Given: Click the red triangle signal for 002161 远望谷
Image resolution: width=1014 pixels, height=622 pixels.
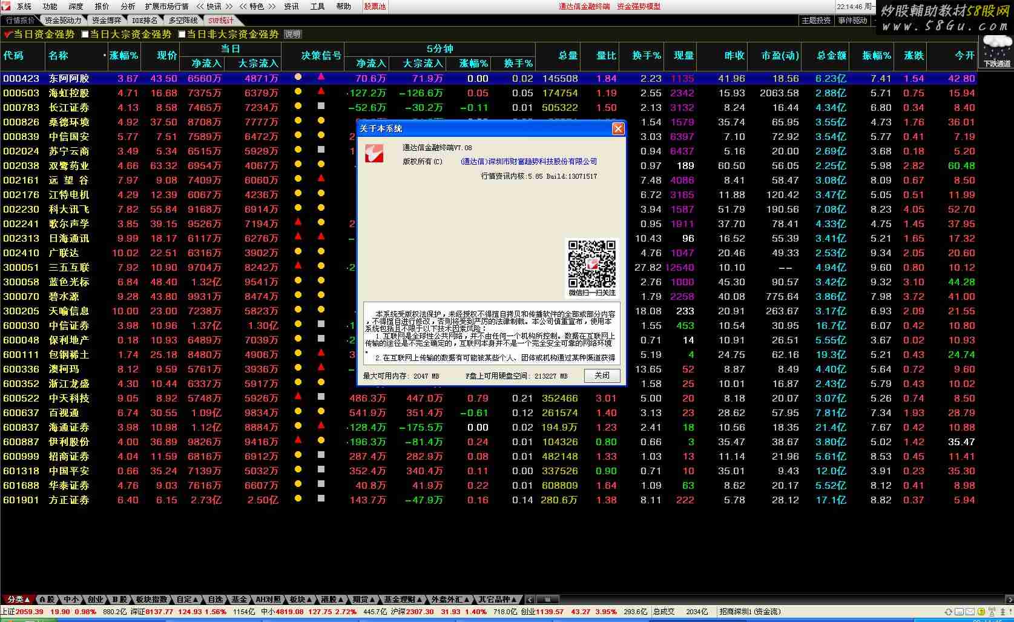Looking at the screenshot, I should point(321,179).
